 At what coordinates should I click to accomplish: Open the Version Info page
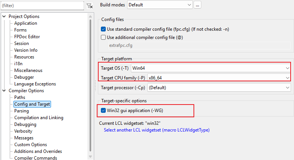pos(26,50)
